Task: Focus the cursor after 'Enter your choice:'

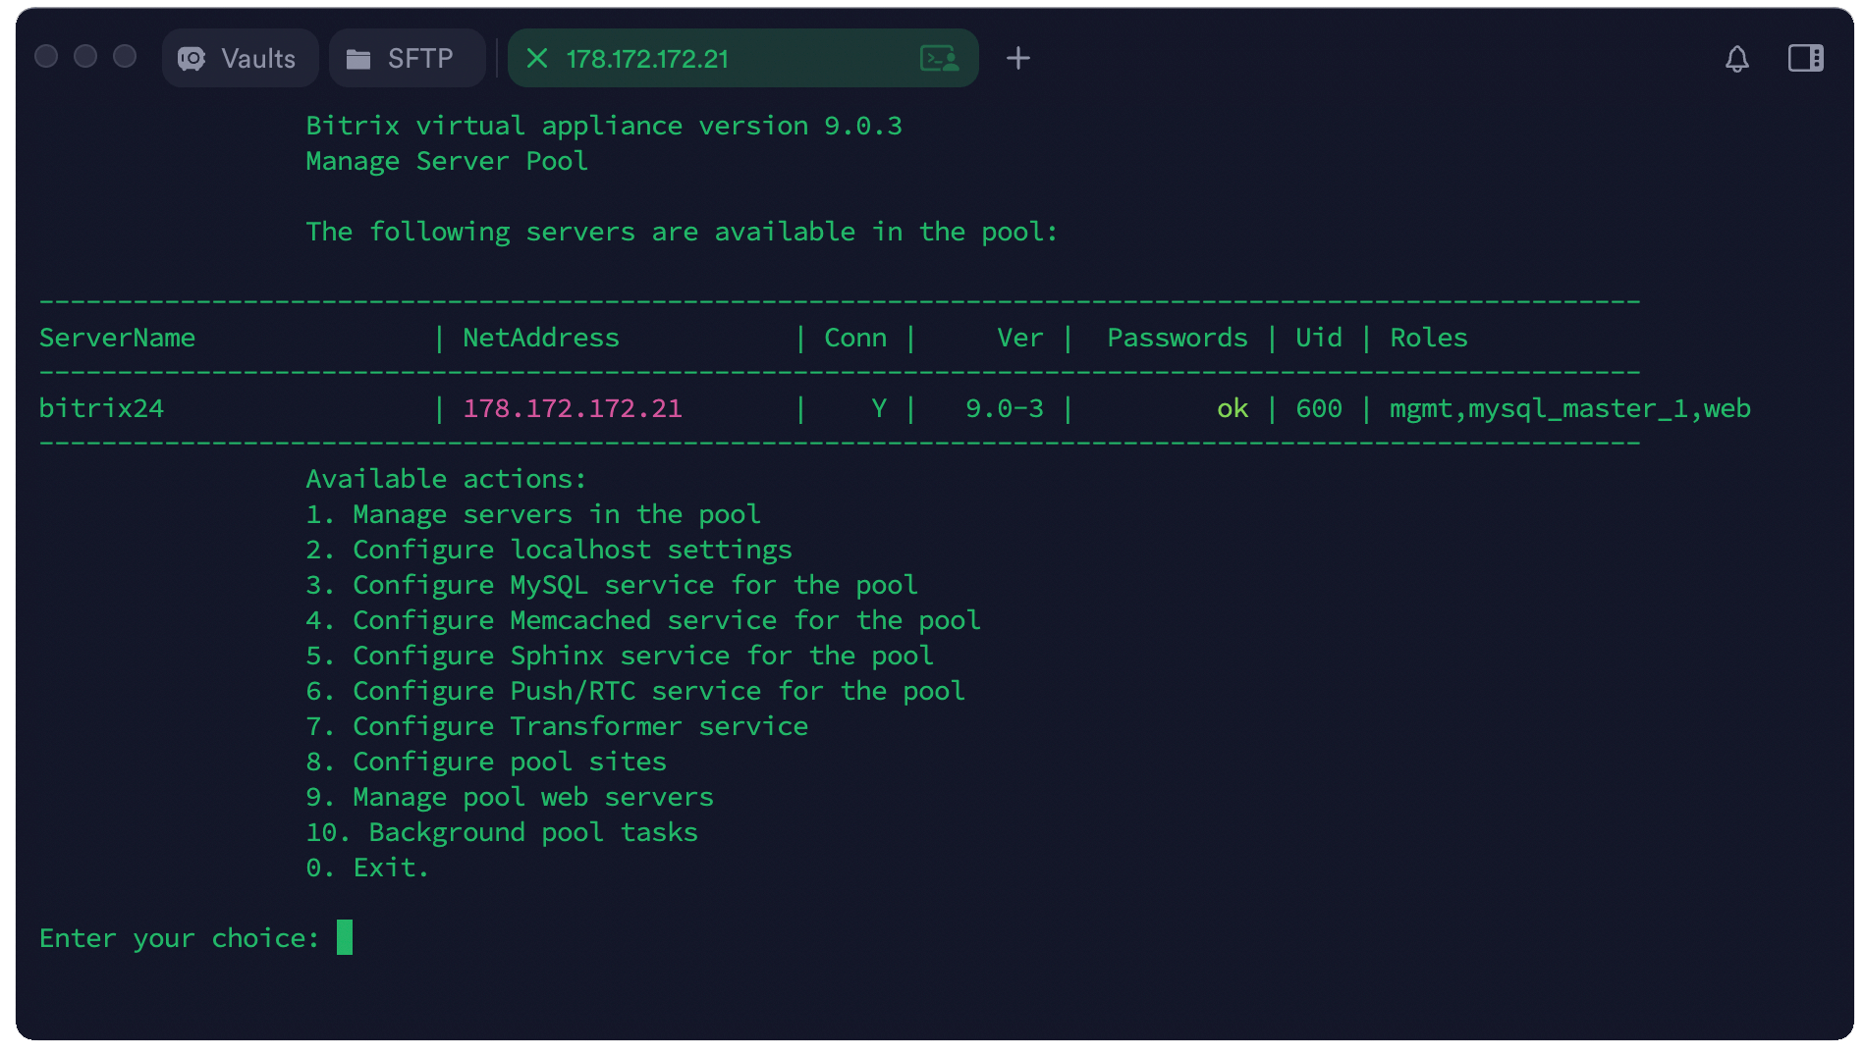Action: click(x=345, y=938)
